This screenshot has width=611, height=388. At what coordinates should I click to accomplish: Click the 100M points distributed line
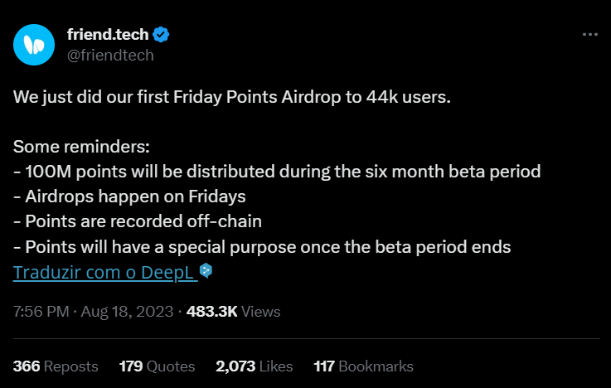(x=277, y=172)
